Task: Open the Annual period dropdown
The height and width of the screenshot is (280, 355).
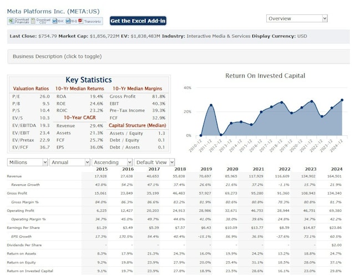Action: tap(70, 162)
